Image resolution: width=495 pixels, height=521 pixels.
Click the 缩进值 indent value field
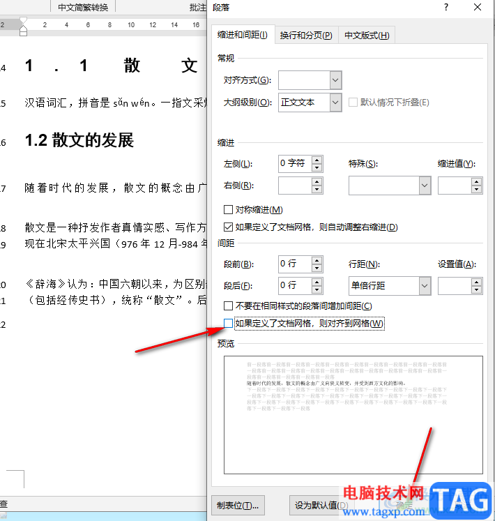coord(455,186)
